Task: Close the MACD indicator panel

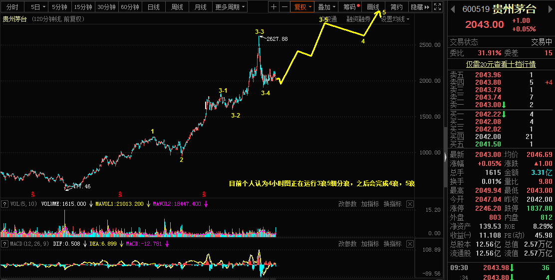Action: [x=410, y=244]
